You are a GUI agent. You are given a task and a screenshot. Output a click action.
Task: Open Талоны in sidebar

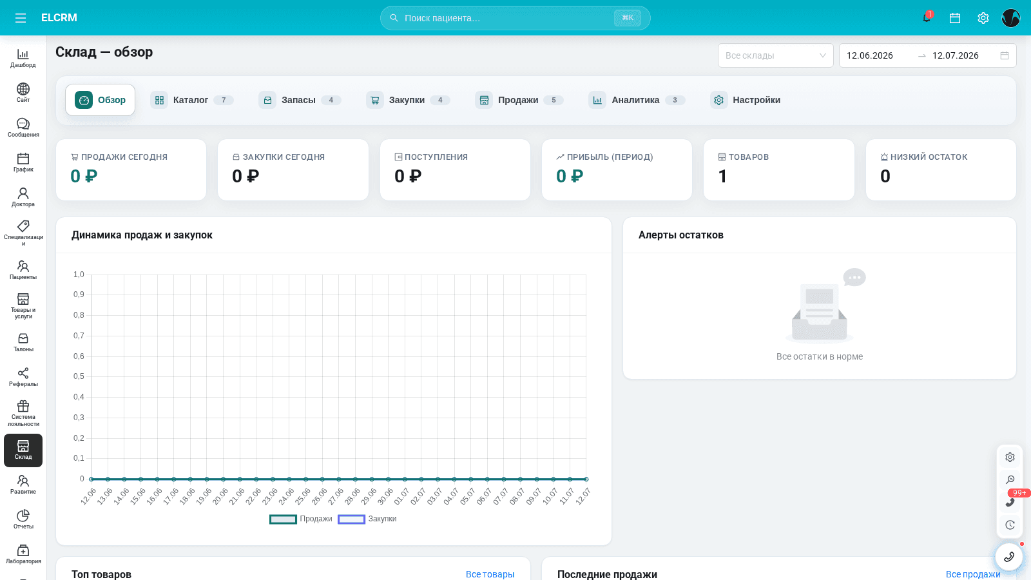[23, 342]
